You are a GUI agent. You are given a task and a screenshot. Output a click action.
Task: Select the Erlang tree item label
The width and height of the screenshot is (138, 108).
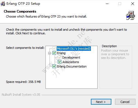61,53
